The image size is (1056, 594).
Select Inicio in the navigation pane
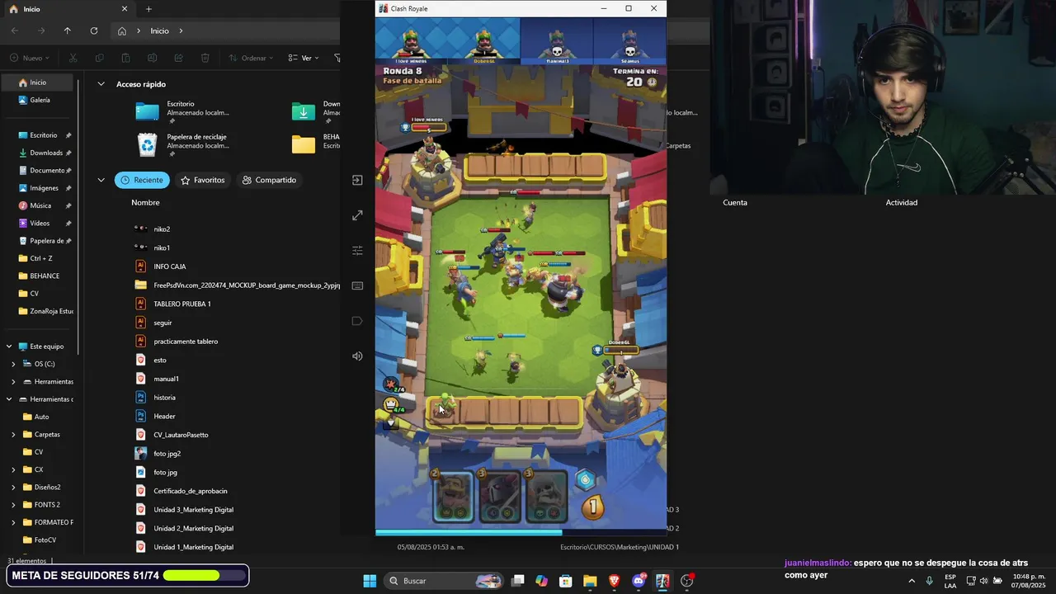[38, 82]
